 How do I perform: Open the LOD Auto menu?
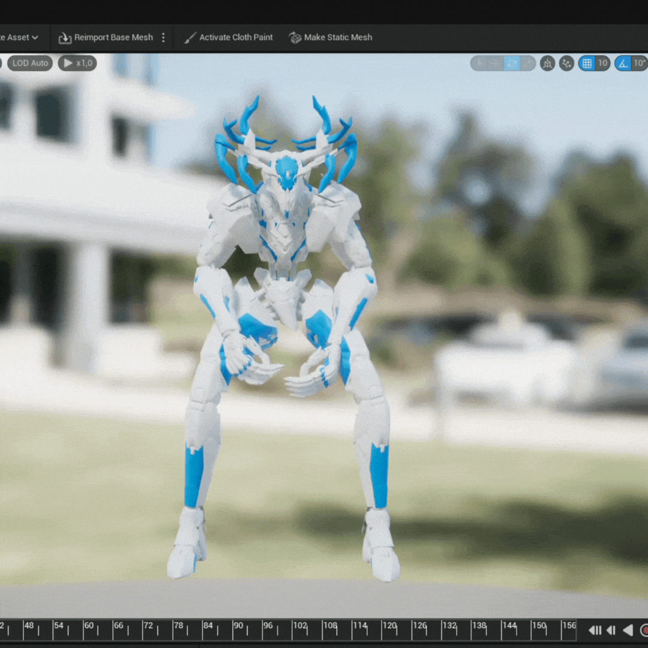(x=30, y=63)
